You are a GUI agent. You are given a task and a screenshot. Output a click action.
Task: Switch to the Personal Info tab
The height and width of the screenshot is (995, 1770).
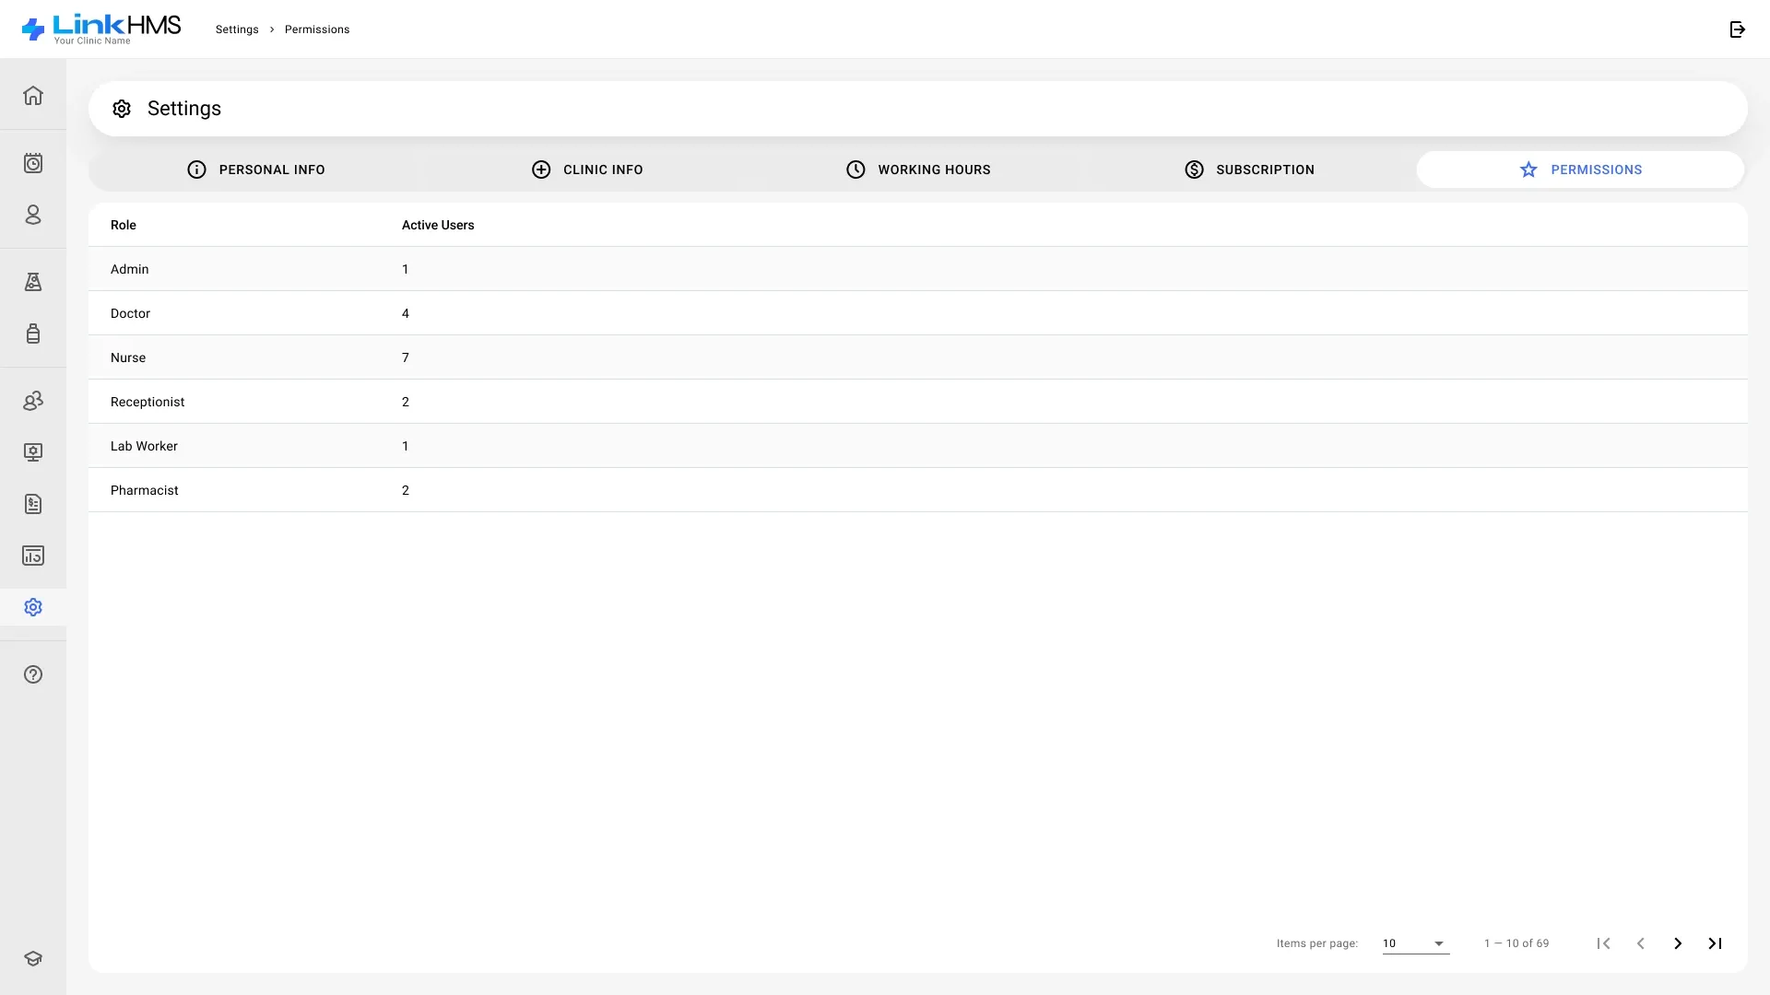[x=255, y=170]
